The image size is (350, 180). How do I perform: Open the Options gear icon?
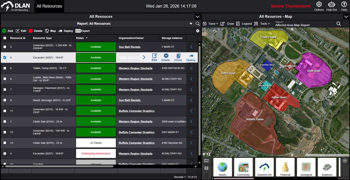(x=319, y=5)
